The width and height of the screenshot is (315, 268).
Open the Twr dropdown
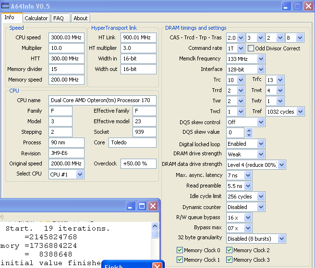(x=241, y=101)
